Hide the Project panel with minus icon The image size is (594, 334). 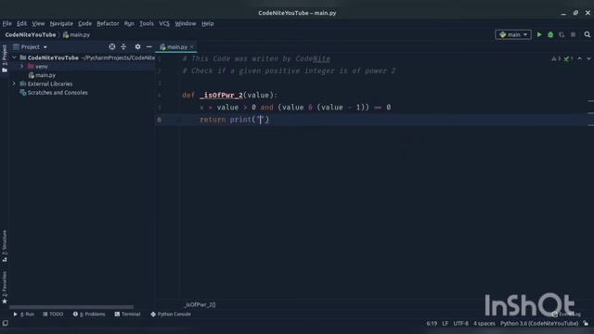[x=148, y=47]
